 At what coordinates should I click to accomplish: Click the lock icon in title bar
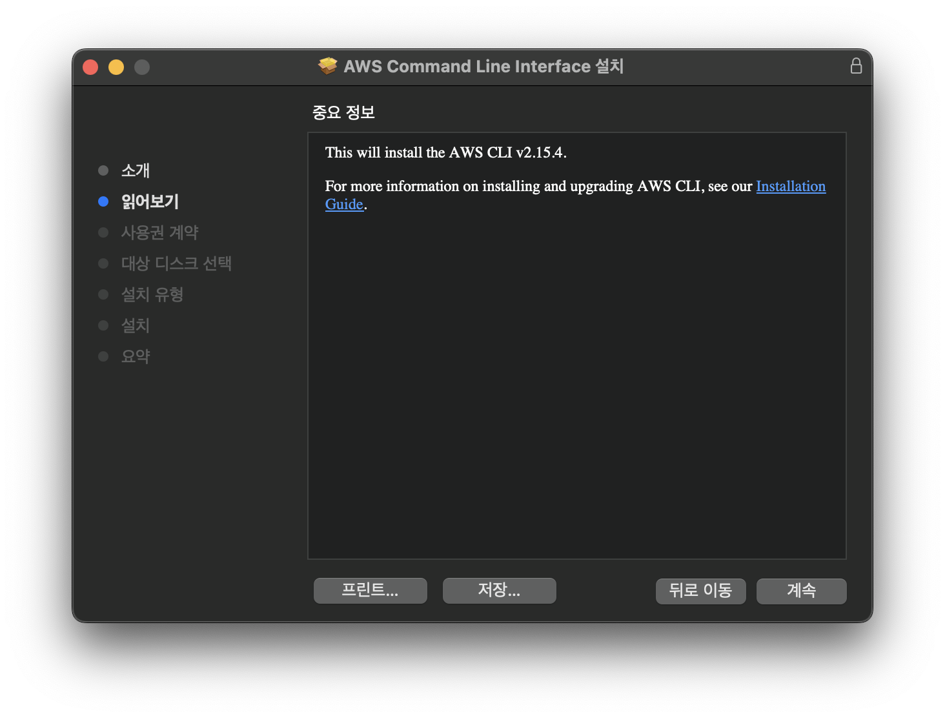856,66
